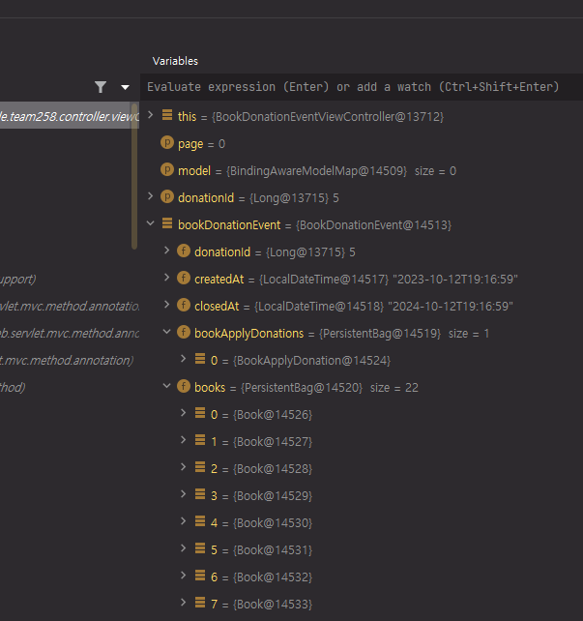583x621 pixels.
Task: Expand the top-level donationId parameter
Action: [x=151, y=196]
